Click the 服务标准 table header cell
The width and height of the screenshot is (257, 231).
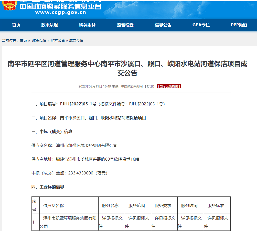(x=217, y=205)
